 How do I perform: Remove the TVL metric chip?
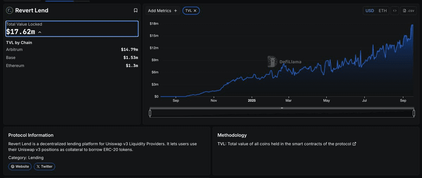point(195,11)
